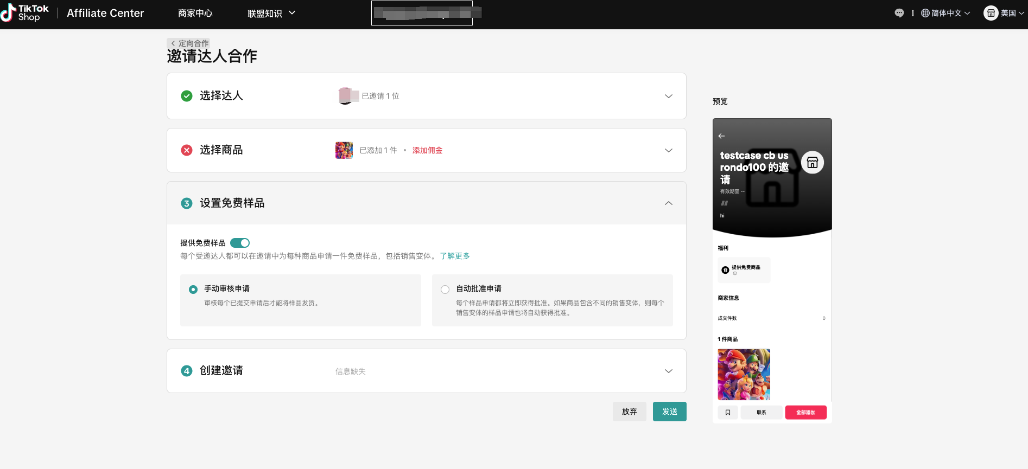Click the back arrow in preview panel
Image resolution: width=1028 pixels, height=469 pixels.
point(721,136)
